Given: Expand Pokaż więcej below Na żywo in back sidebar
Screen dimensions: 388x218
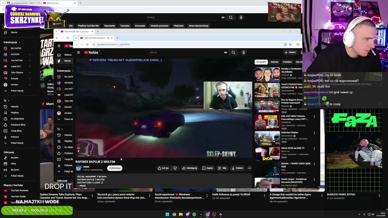Looking at the screenshot, I should [x=17, y=176].
